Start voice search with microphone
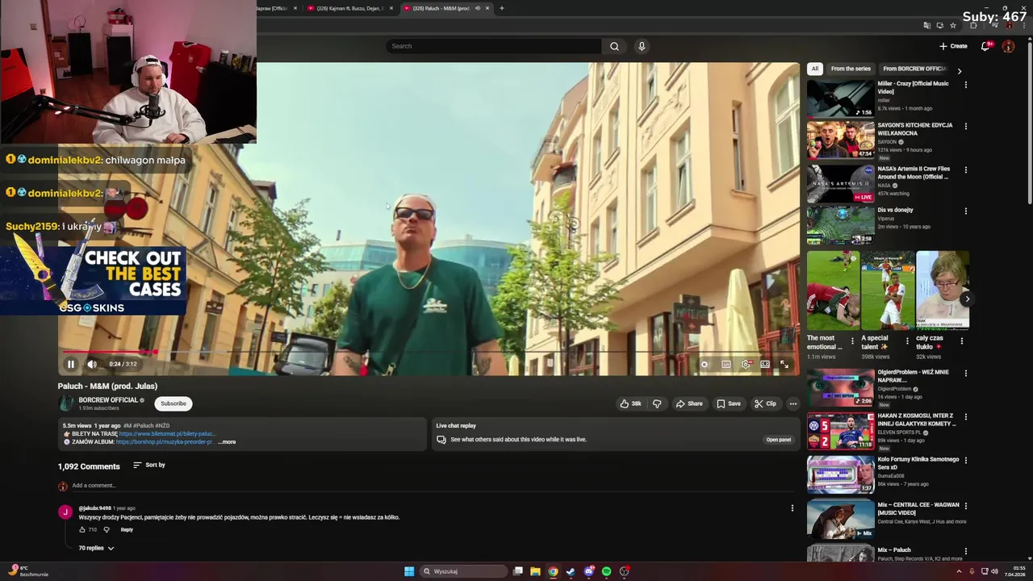This screenshot has height=581, width=1033. click(x=642, y=46)
